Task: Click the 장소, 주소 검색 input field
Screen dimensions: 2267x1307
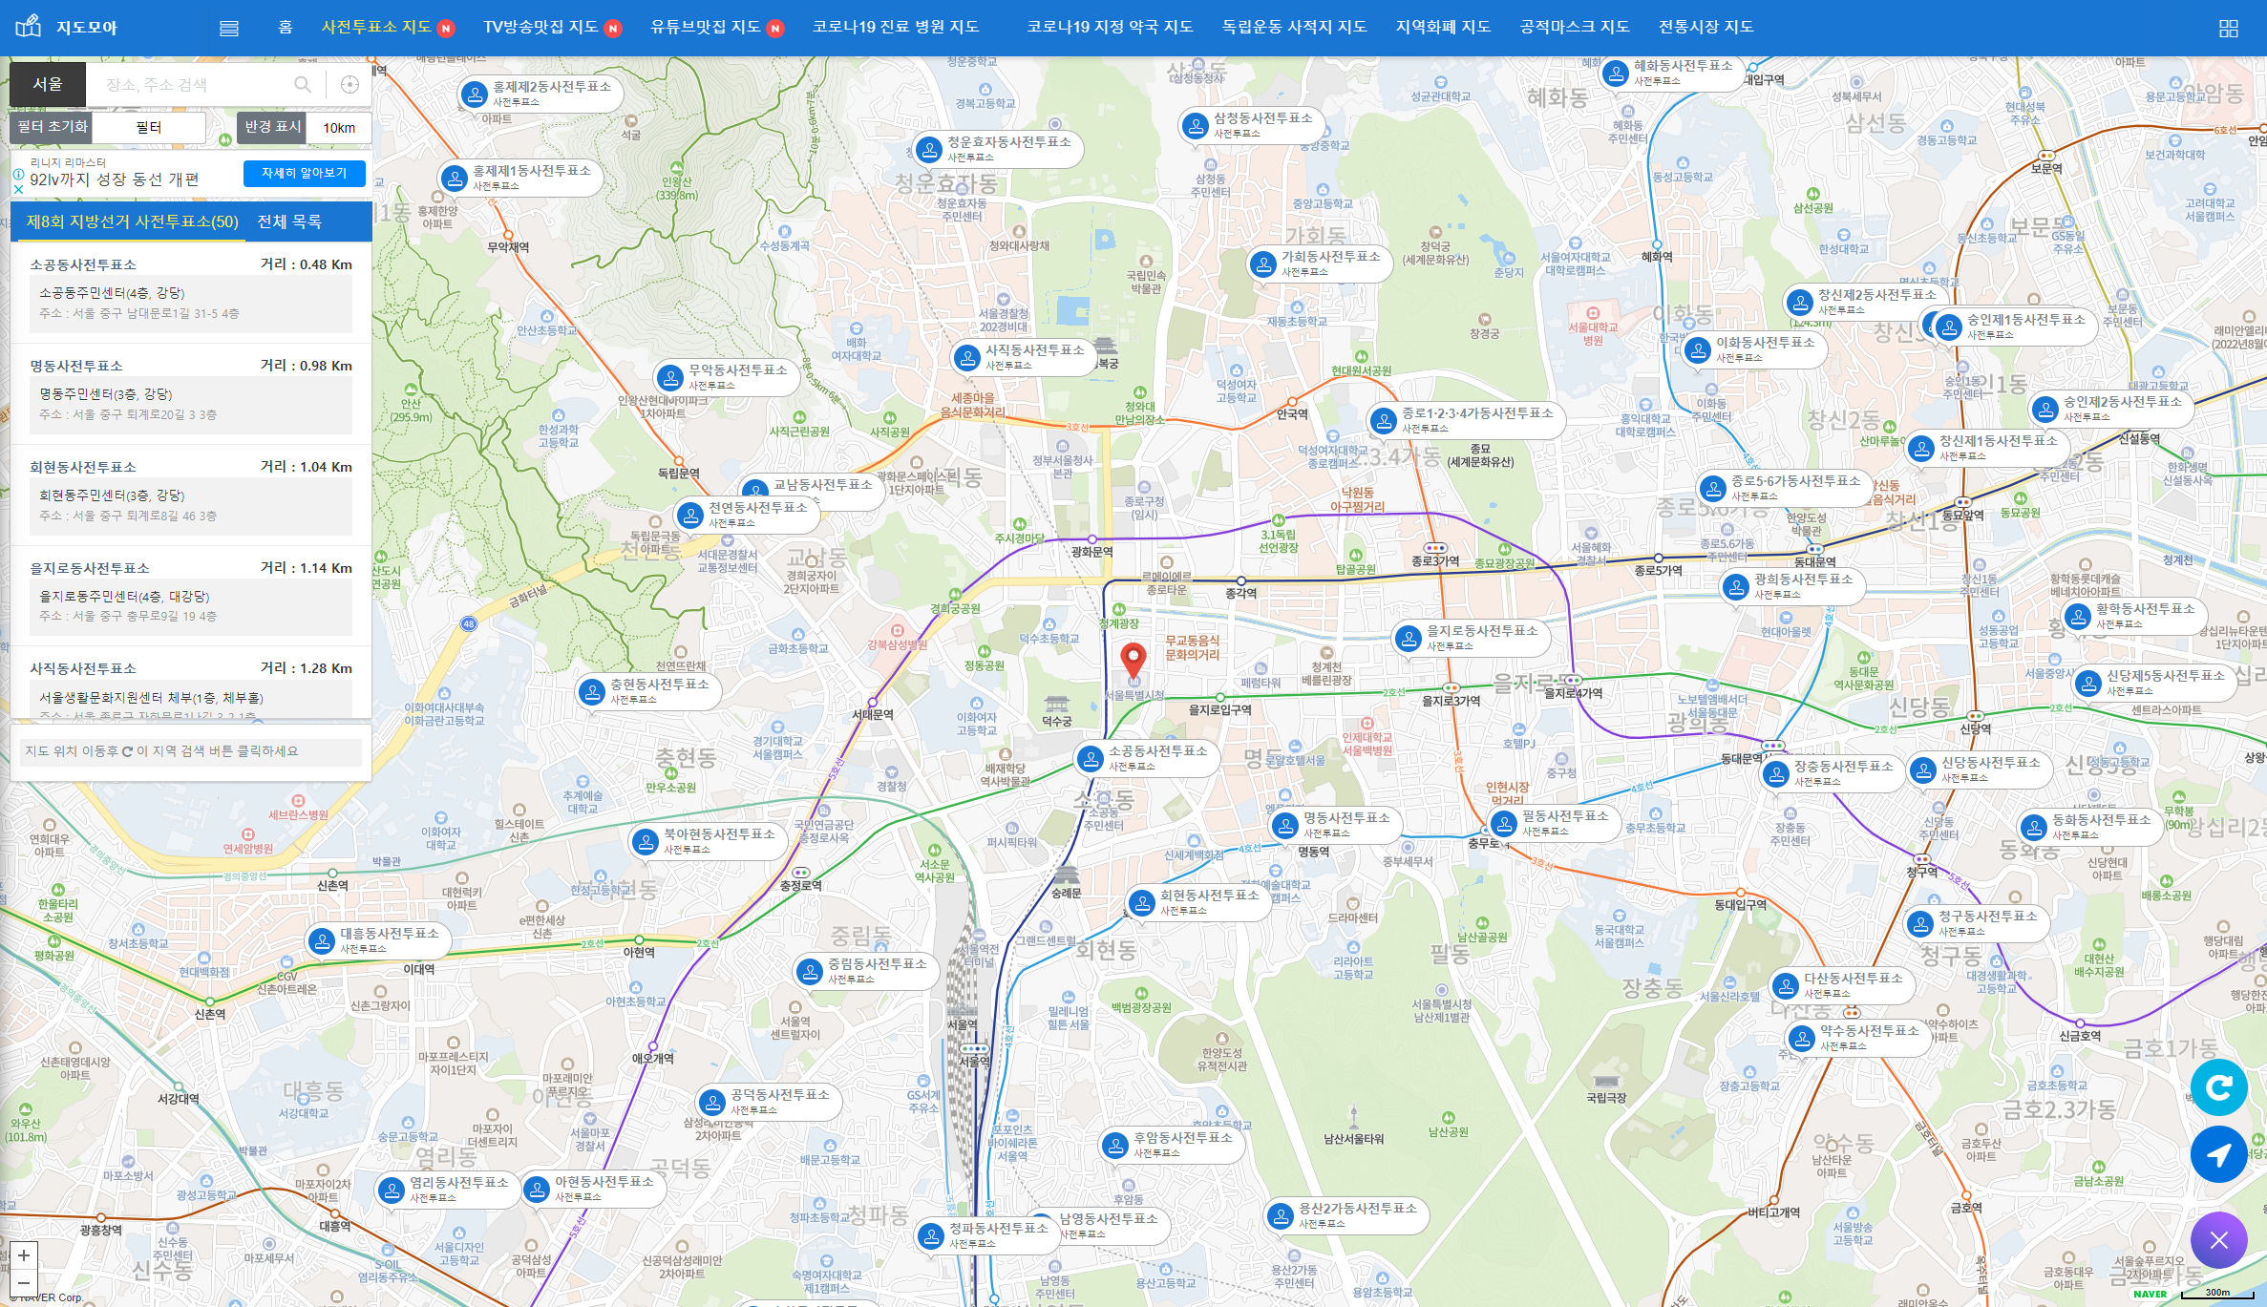Action: 191,84
